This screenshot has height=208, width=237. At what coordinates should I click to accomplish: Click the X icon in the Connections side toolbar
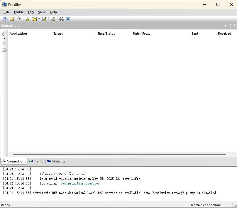click(4, 44)
